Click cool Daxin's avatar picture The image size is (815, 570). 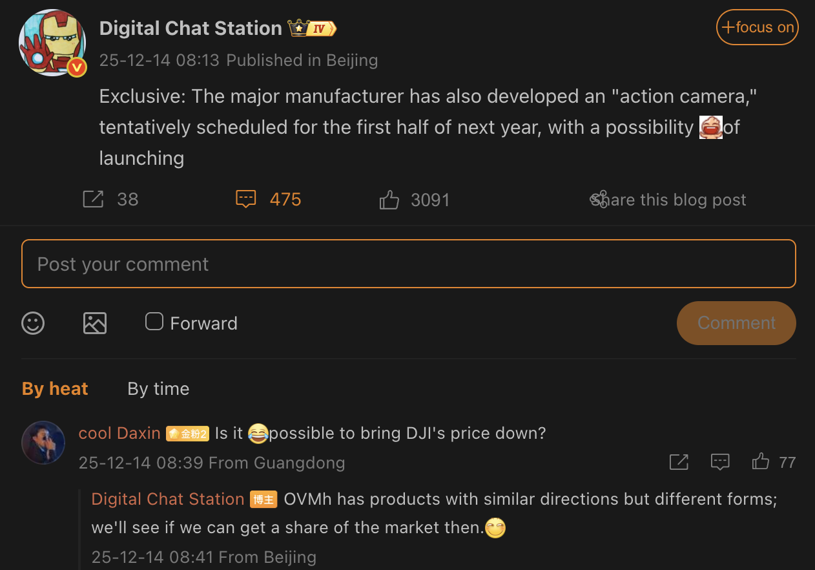click(43, 443)
